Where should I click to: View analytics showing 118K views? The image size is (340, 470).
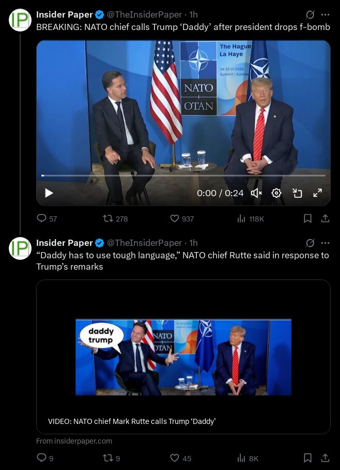tap(251, 219)
